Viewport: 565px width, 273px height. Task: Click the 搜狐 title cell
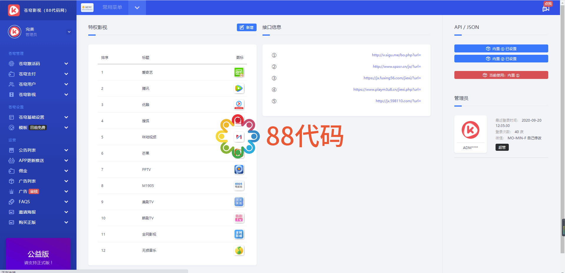pos(145,121)
